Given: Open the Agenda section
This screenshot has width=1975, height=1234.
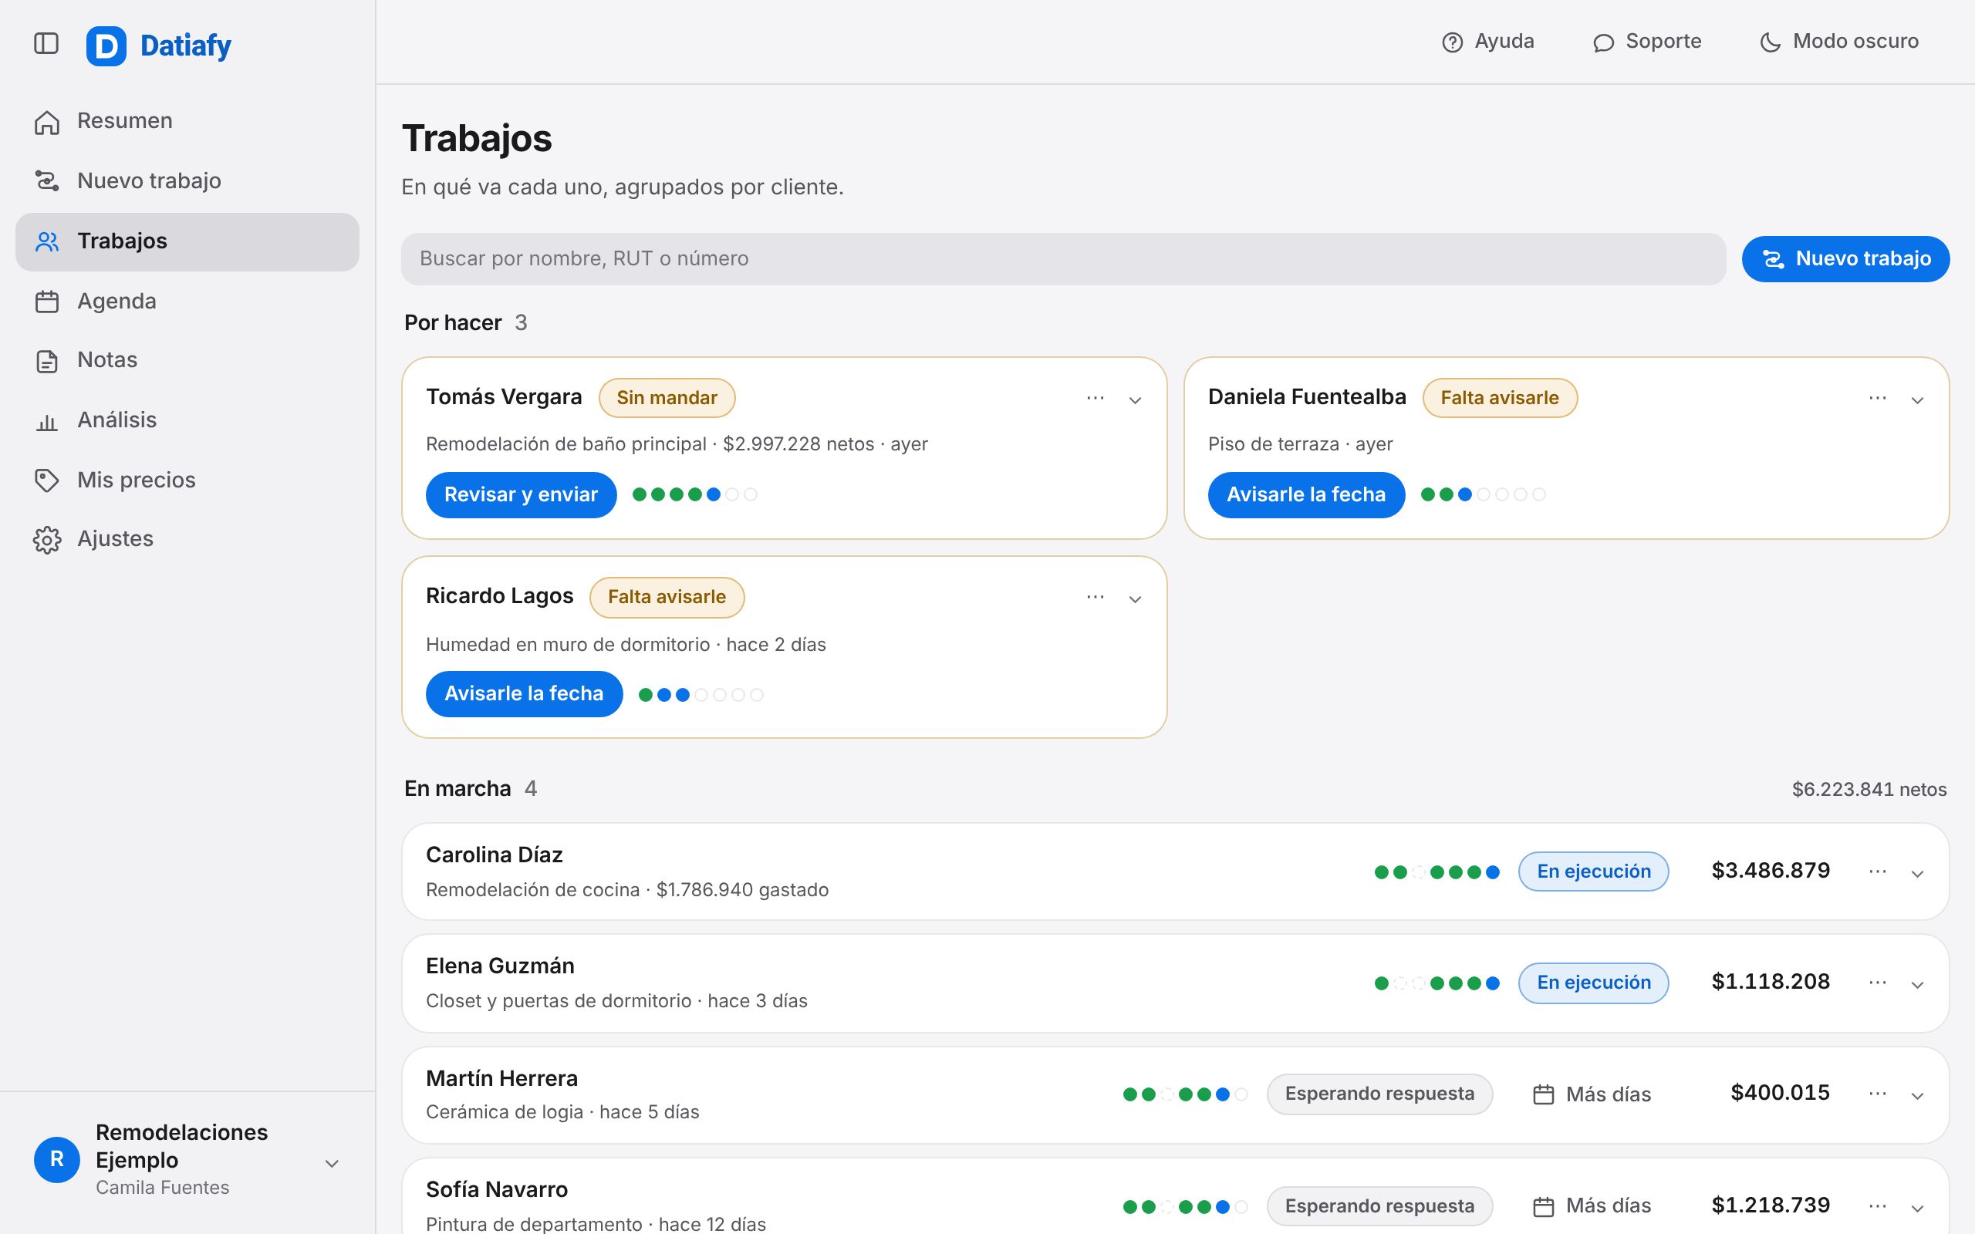Looking at the screenshot, I should coord(187,301).
